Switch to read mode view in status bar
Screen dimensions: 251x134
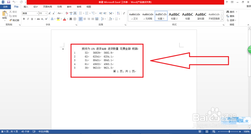tap(200, 131)
